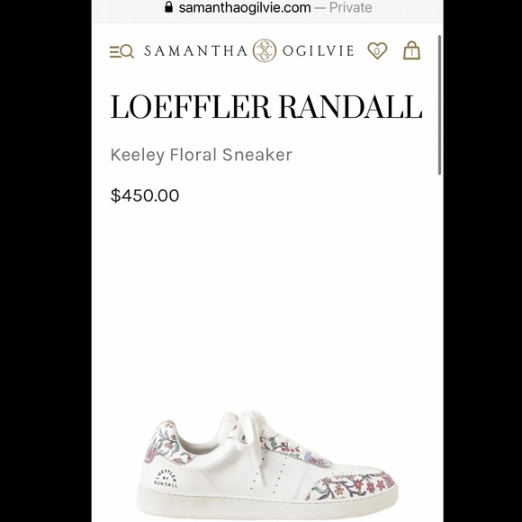Open the wishlist heart icon
522x522 pixels.
(x=377, y=51)
